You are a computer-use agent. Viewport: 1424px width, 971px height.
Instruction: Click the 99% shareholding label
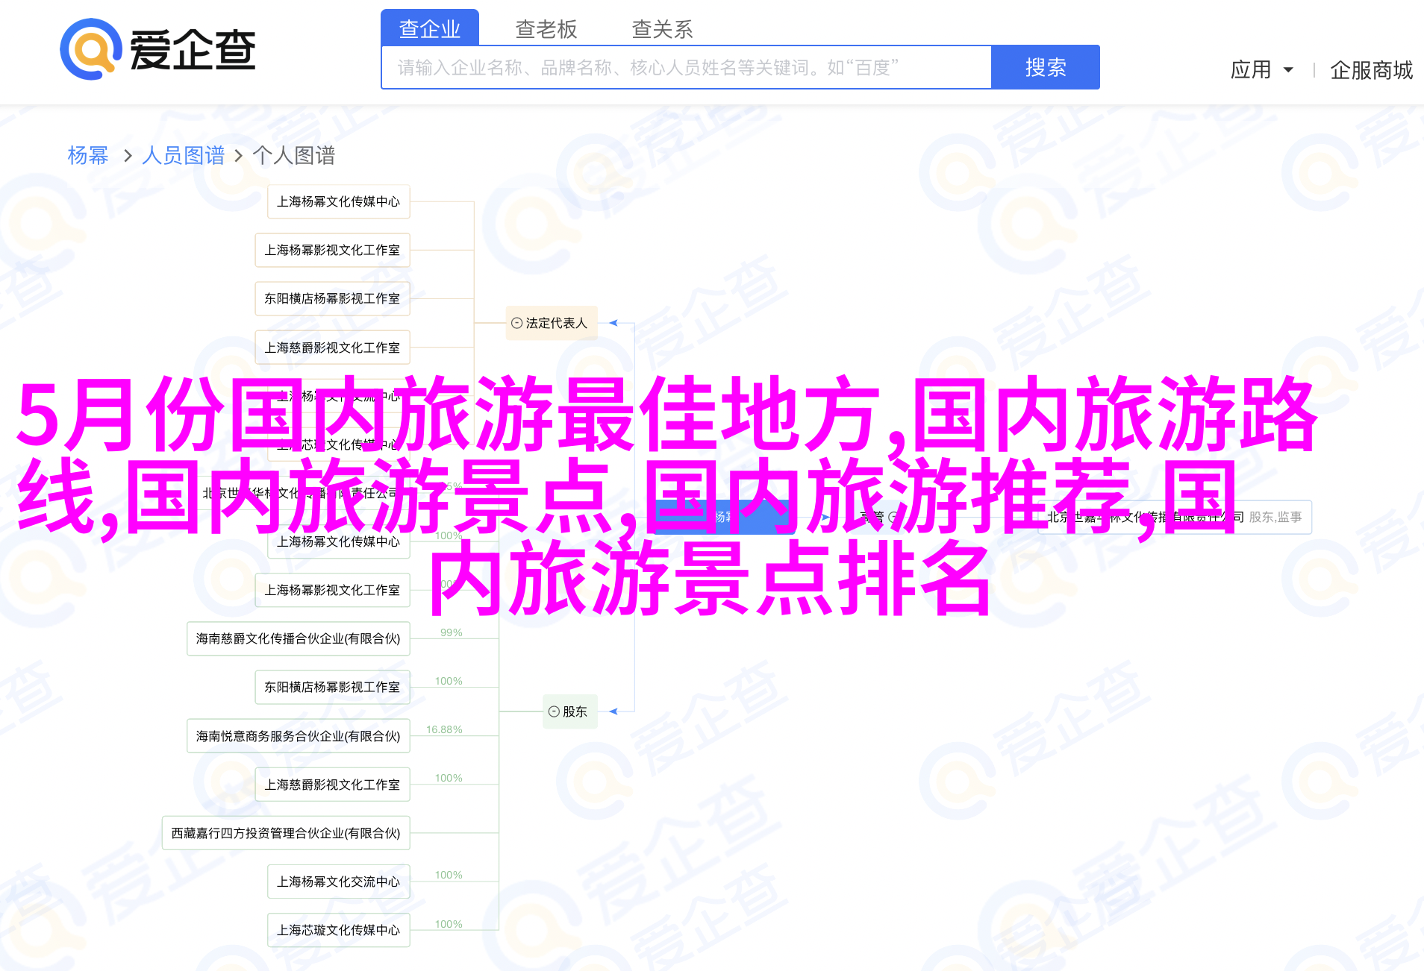tap(452, 632)
